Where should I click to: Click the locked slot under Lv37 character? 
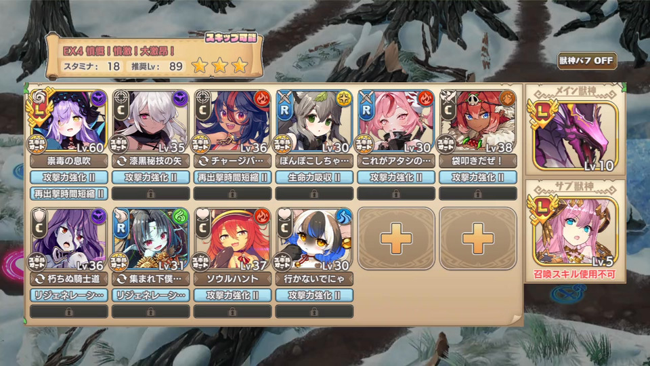[x=232, y=312]
